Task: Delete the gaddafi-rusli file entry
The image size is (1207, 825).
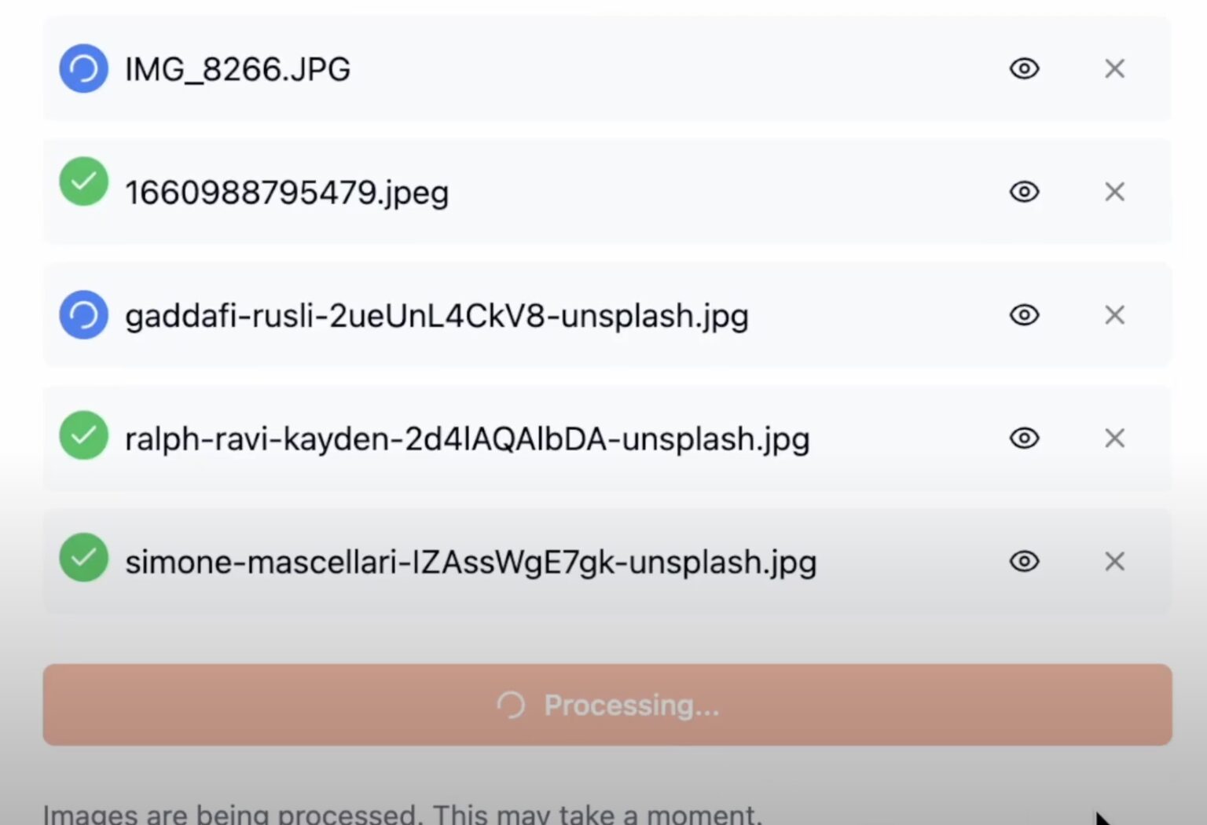Action: (x=1114, y=315)
